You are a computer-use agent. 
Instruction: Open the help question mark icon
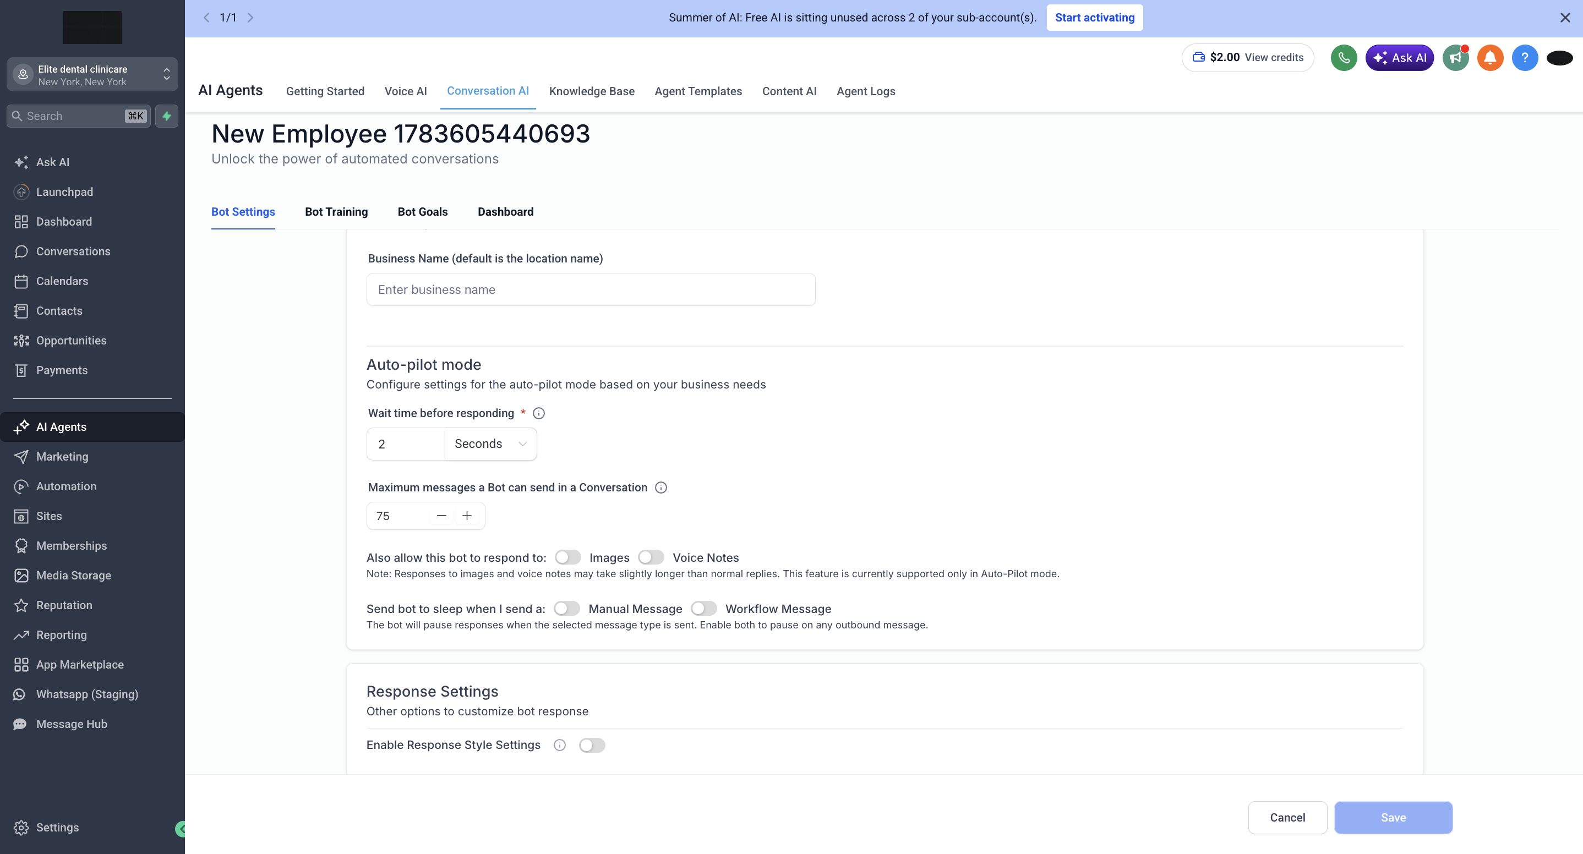pyautogui.click(x=1525, y=58)
